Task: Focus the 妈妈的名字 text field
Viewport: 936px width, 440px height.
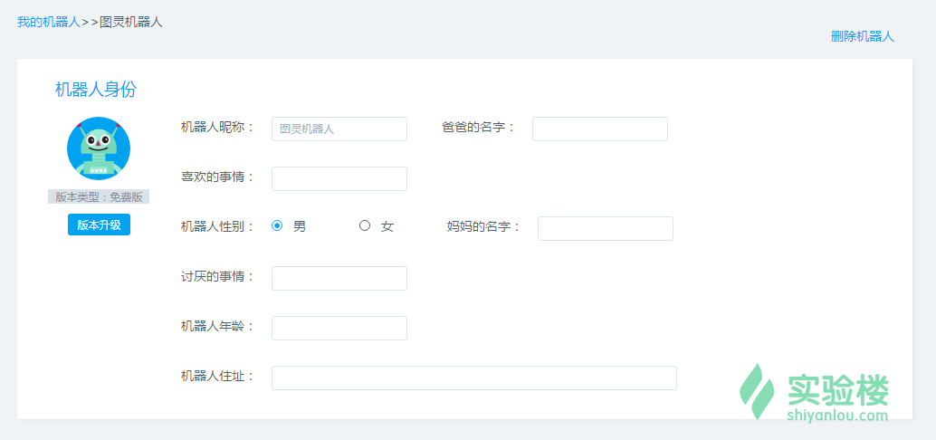Action: pyautogui.click(x=605, y=229)
